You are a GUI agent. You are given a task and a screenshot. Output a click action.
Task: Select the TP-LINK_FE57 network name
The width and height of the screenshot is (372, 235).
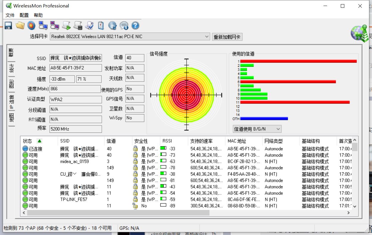[x=74, y=200]
